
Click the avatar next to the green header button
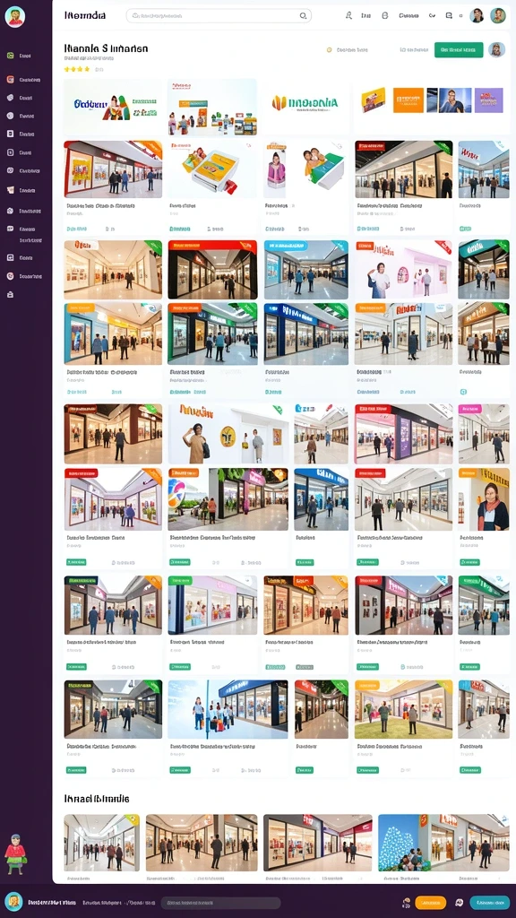(496, 50)
